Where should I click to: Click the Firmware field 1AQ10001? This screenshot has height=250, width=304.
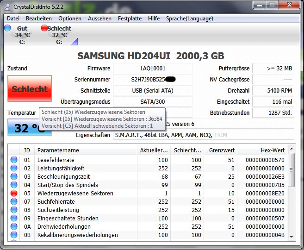pyautogui.click(x=153, y=68)
